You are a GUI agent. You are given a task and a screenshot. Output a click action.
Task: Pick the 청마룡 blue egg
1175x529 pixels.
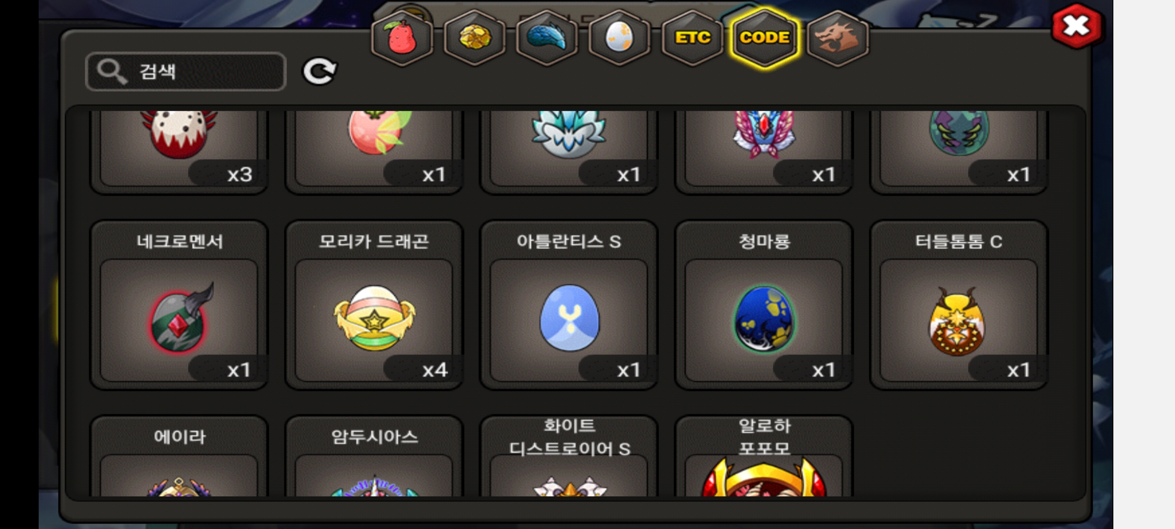[x=764, y=305]
